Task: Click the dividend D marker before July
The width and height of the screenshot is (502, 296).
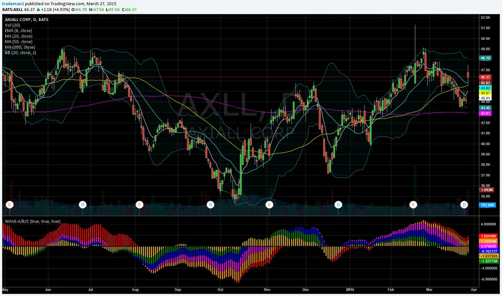Action: 82,205
